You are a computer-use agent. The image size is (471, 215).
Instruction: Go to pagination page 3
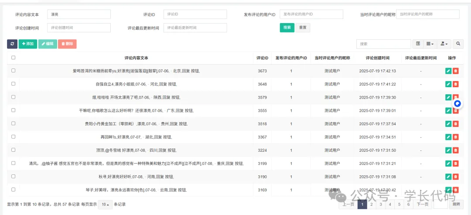(381, 205)
